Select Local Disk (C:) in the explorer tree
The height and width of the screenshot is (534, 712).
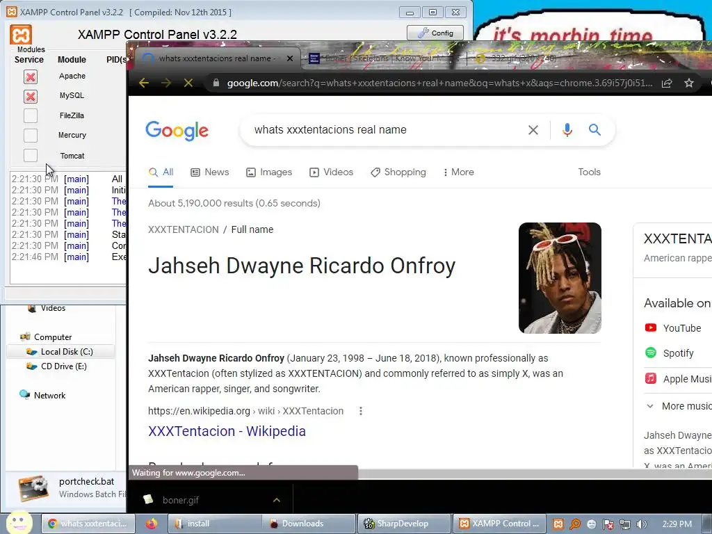tap(60, 351)
